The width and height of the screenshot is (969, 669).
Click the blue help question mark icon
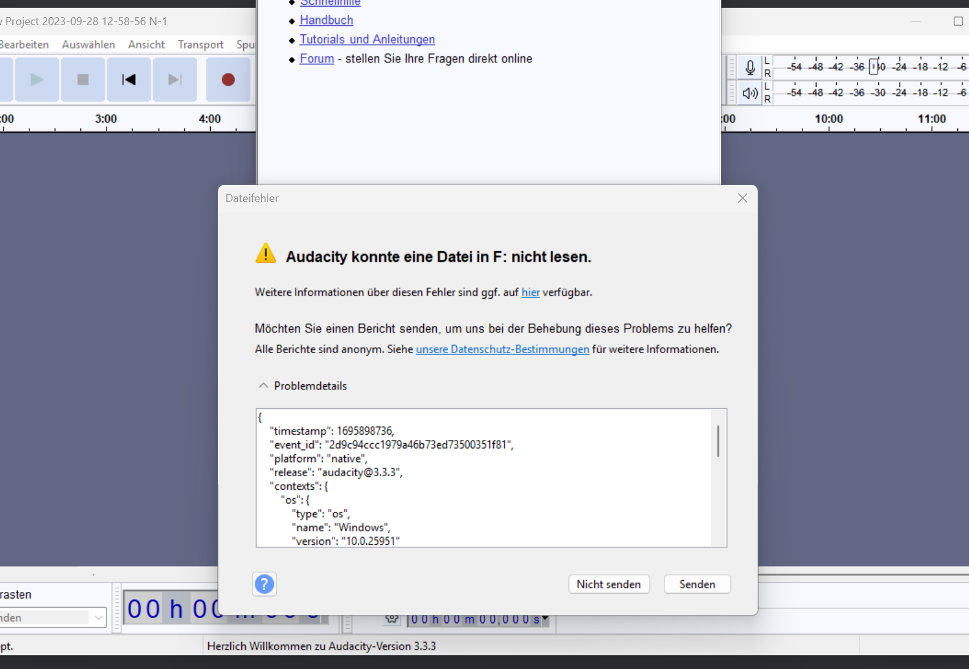pyautogui.click(x=265, y=584)
